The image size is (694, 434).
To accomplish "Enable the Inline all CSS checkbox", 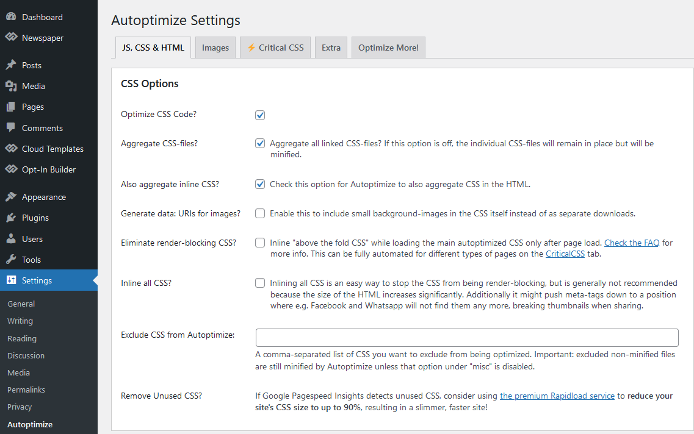I will click(260, 283).
